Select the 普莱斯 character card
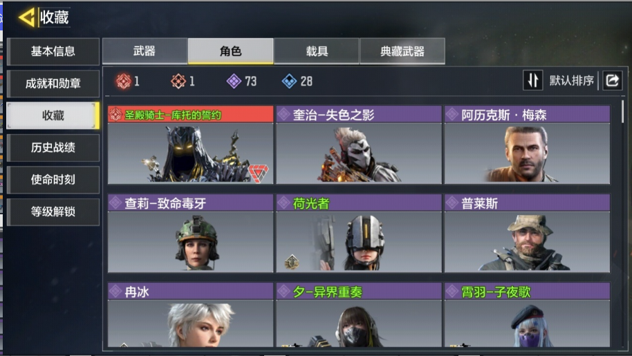The width and height of the screenshot is (632, 356). tap(527, 233)
